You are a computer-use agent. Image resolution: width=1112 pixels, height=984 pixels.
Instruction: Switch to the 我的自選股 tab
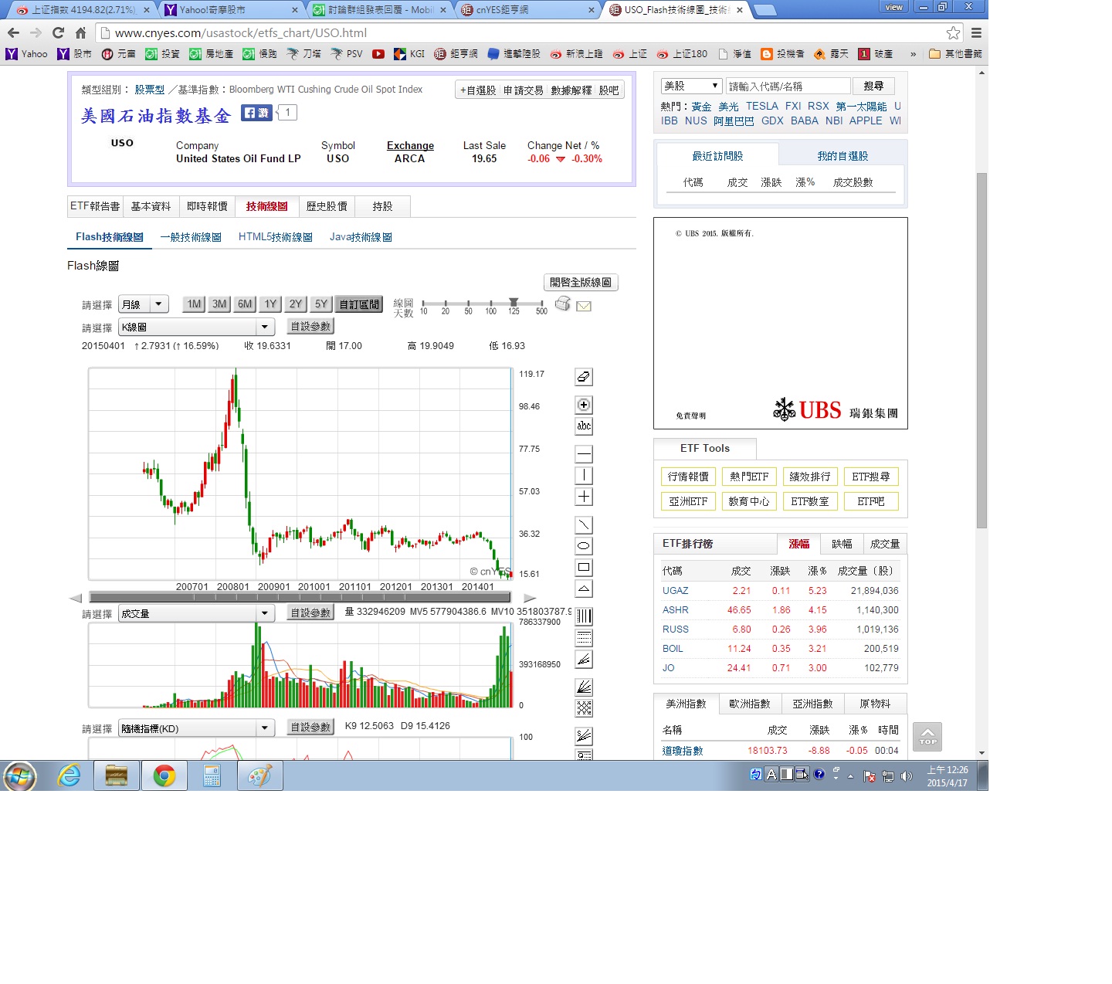point(842,156)
